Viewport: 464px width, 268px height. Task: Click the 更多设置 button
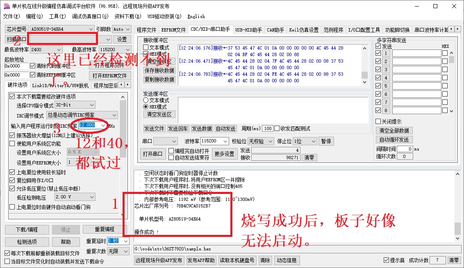(224, 154)
